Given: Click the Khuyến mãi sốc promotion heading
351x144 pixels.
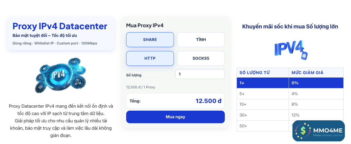Looking at the screenshot, I should [290, 27].
